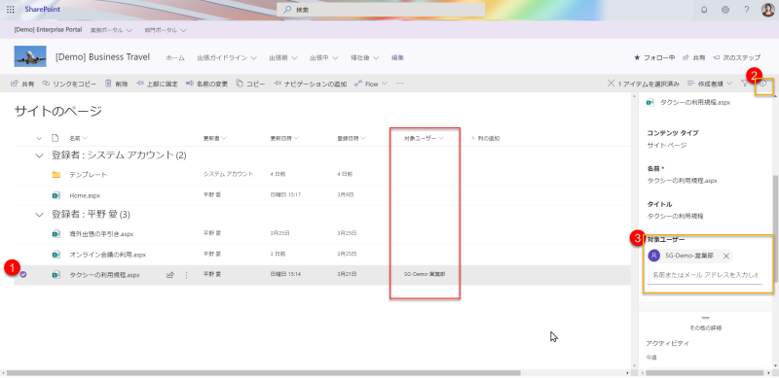Click the 削除 trash command
Viewport: 779px width, 378px height.
tap(116, 84)
